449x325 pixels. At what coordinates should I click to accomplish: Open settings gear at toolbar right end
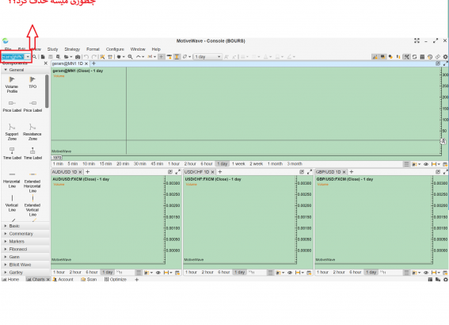pyautogui.click(x=445, y=57)
